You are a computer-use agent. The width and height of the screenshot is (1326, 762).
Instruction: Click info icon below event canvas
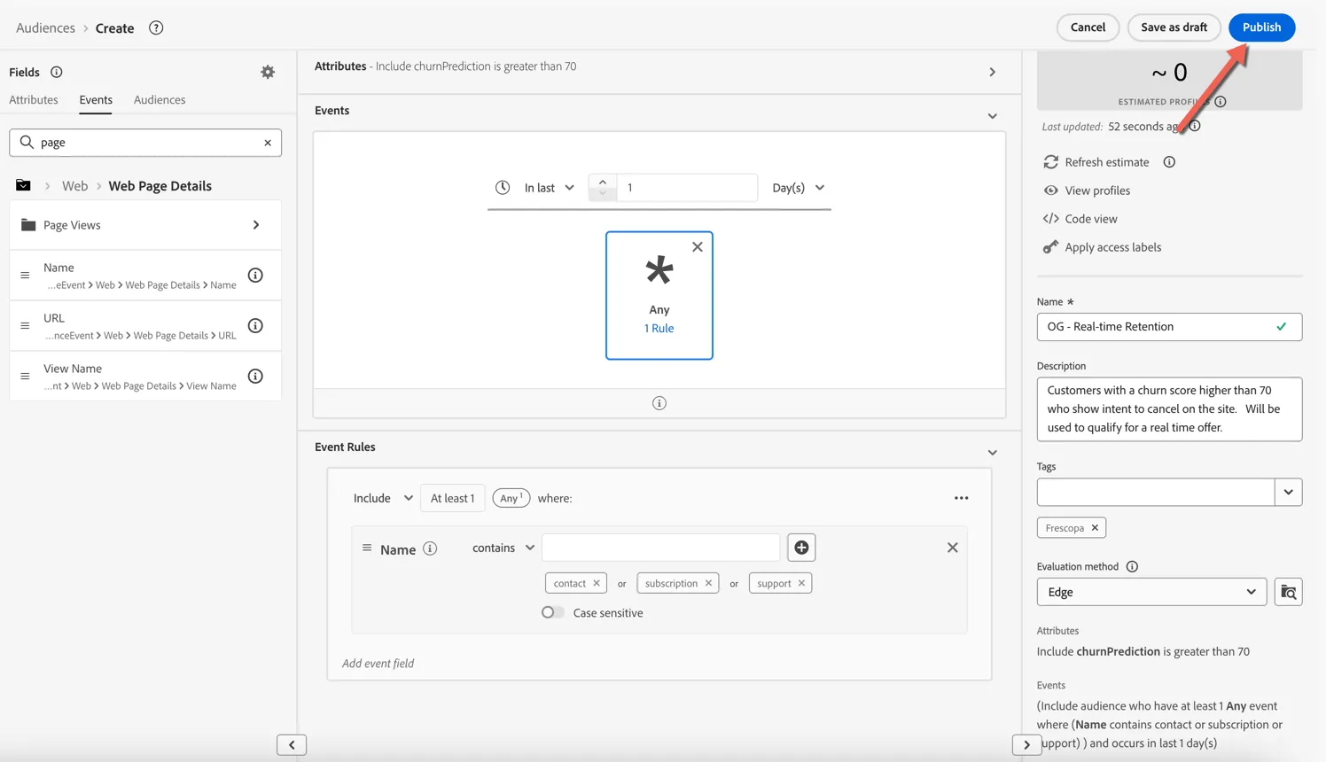[x=659, y=403]
